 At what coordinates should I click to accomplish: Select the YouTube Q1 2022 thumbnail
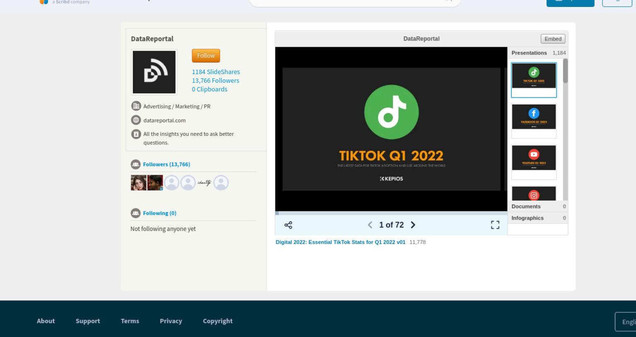pos(534,162)
